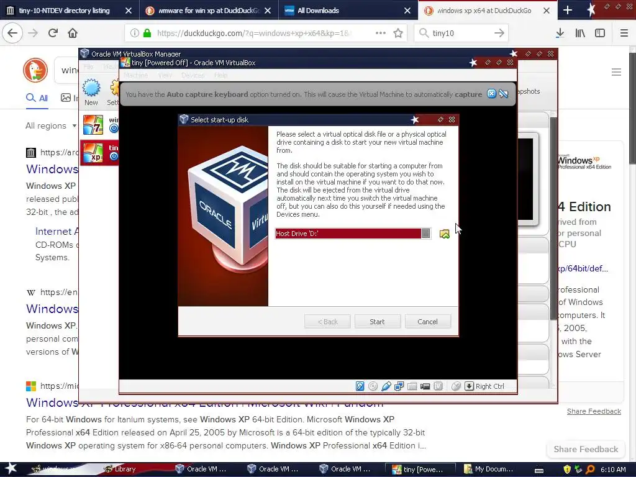Switch to vmware for win xp tab
The height and width of the screenshot is (477, 636).
209,11
